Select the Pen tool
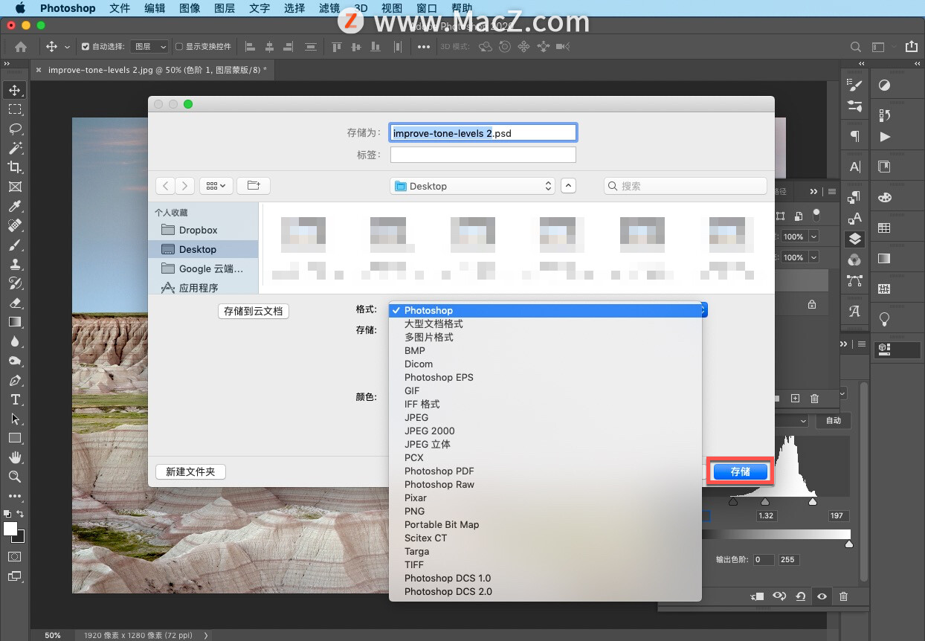This screenshot has height=641, width=925. click(x=14, y=380)
